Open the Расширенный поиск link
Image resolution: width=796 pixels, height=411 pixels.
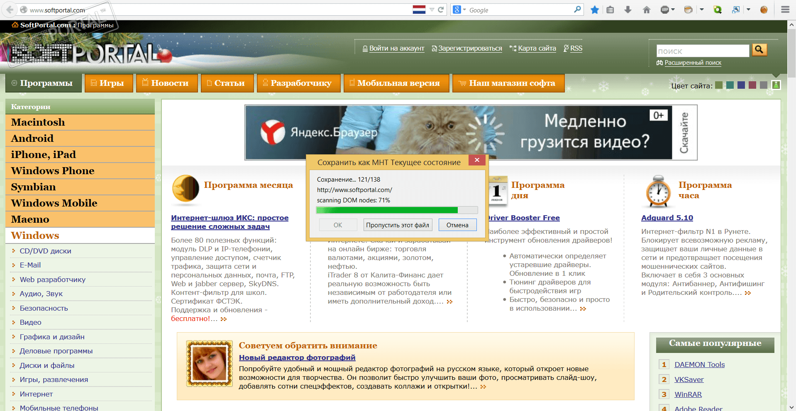coord(693,63)
